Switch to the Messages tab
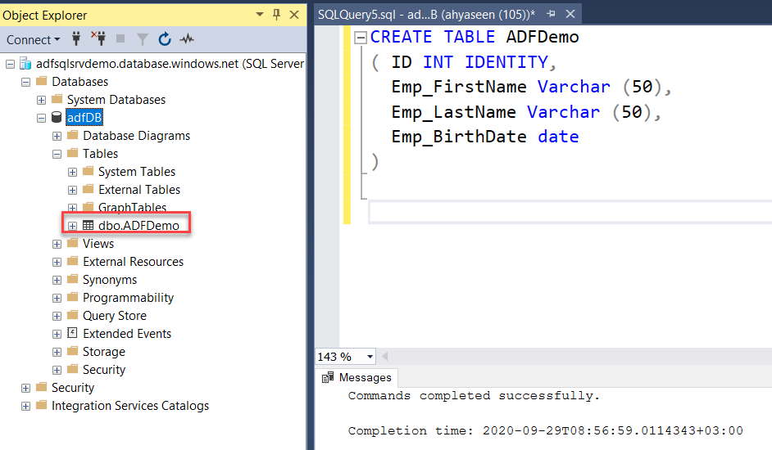Viewport: 772px width, 450px height. (x=357, y=377)
